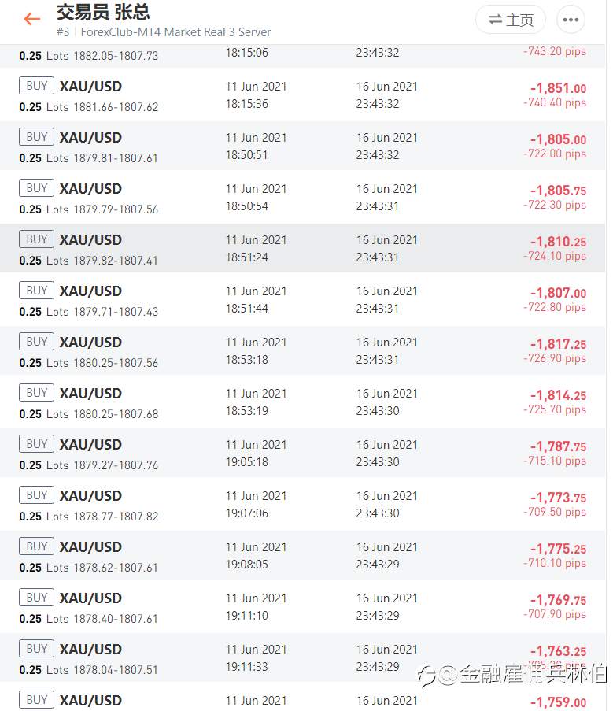Open the three-dot more options menu
This screenshot has width=613, height=711.
click(571, 20)
